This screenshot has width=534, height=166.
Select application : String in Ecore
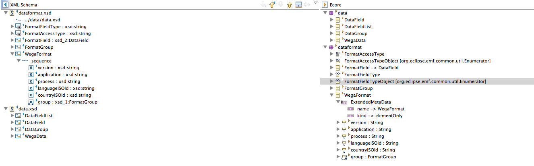coord(371,129)
